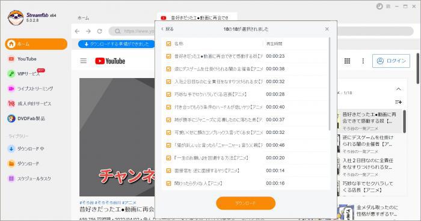This screenshot has width=421, height=221.
Task: Click duration 00:00:46 in the list
Action: pyautogui.click(x=275, y=145)
